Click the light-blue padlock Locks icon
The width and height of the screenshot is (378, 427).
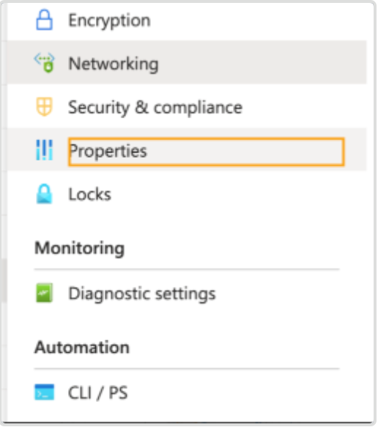click(x=45, y=194)
